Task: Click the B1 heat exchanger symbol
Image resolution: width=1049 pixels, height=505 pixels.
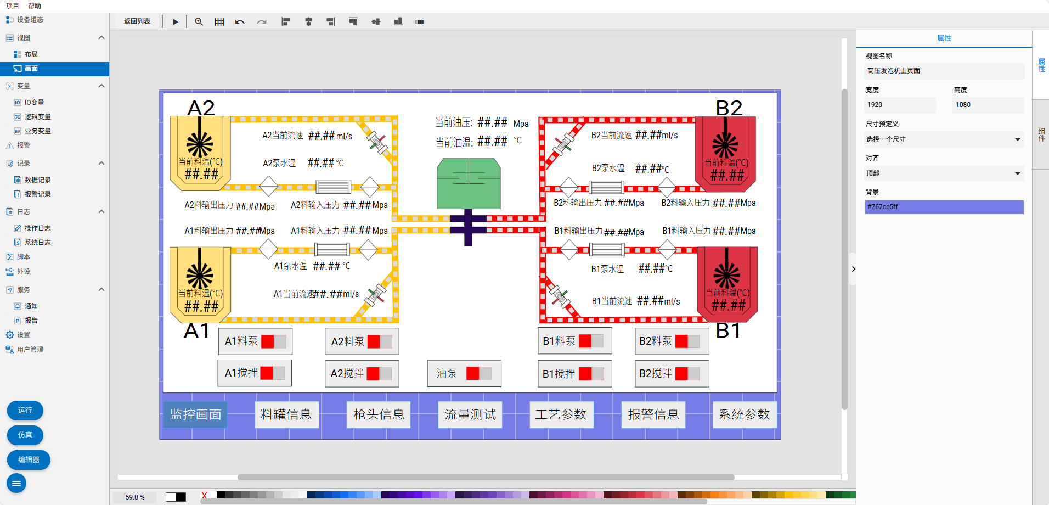Action: tap(606, 250)
